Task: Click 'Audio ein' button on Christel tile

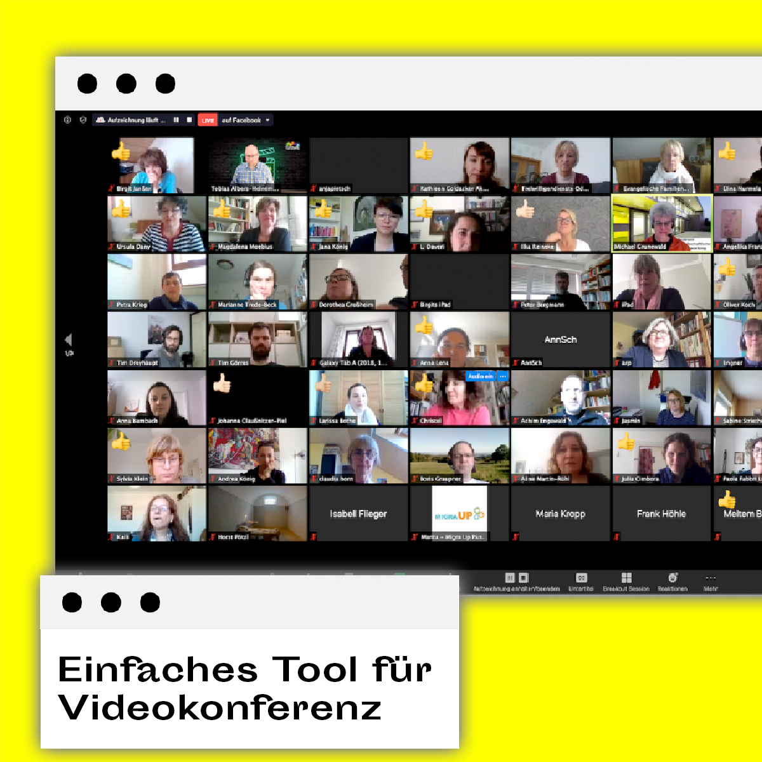Action: pyautogui.click(x=480, y=377)
